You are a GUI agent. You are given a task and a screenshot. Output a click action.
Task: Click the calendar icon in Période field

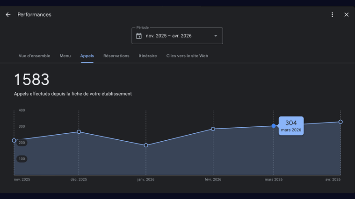click(139, 36)
